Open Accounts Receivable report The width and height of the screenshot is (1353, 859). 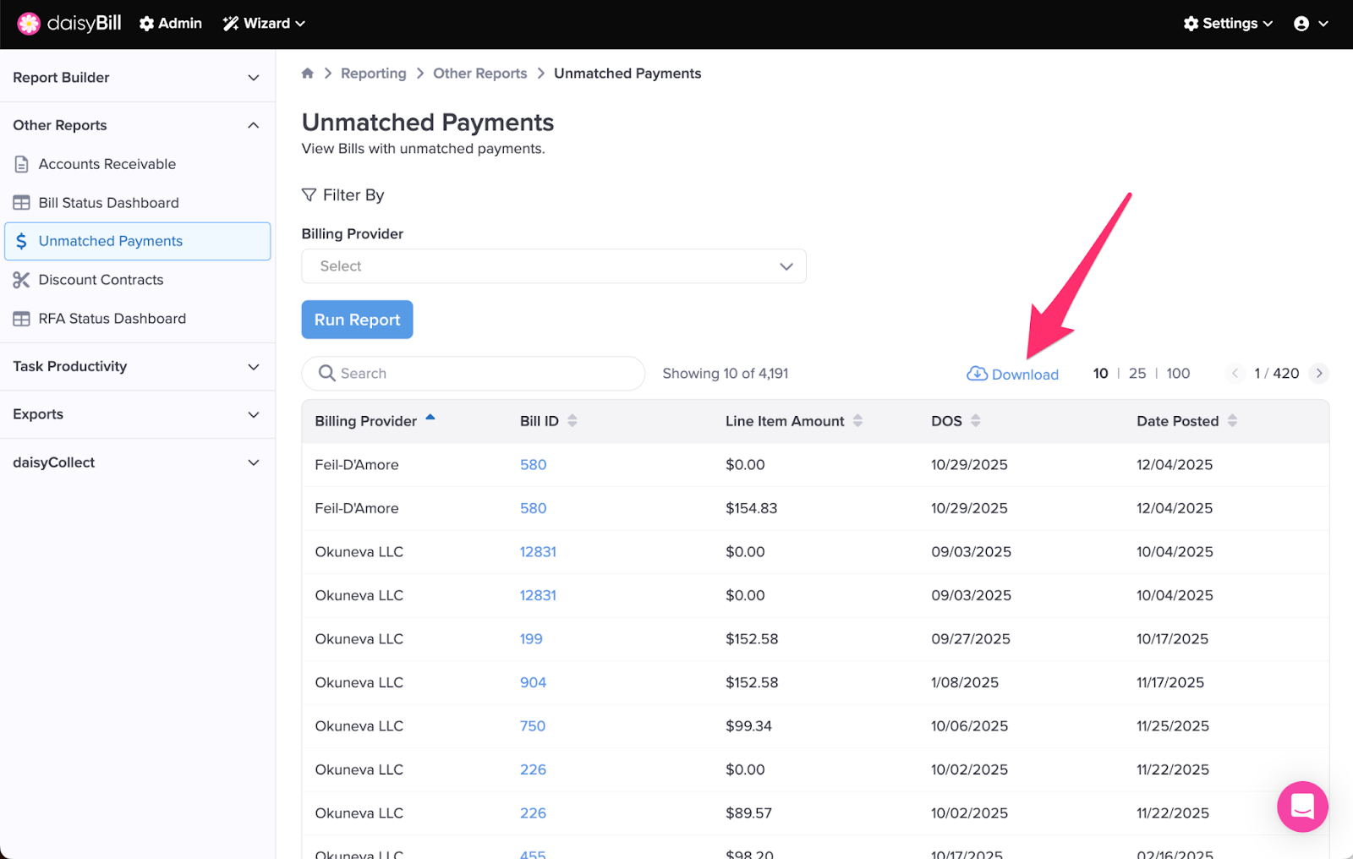[107, 164]
